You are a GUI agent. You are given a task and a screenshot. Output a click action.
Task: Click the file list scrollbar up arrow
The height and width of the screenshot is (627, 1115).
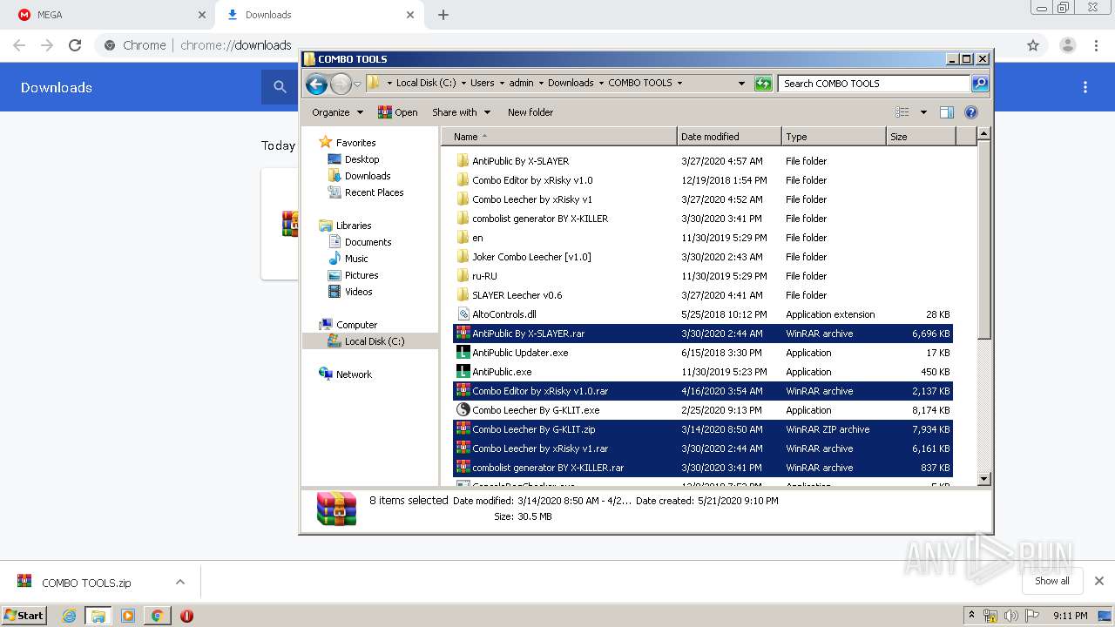point(983,134)
